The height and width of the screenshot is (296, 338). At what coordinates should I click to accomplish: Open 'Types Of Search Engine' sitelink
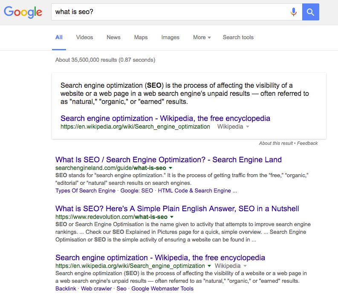tap(85, 191)
